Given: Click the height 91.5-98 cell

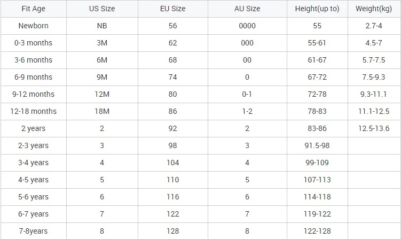Looking at the screenshot, I should pyautogui.click(x=317, y=145).
